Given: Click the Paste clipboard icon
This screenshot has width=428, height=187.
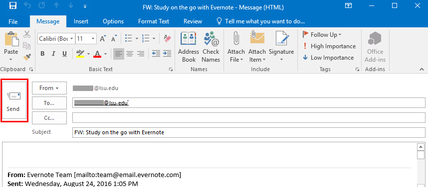Looking at the screenshot, I should click(x=11, y=39).
